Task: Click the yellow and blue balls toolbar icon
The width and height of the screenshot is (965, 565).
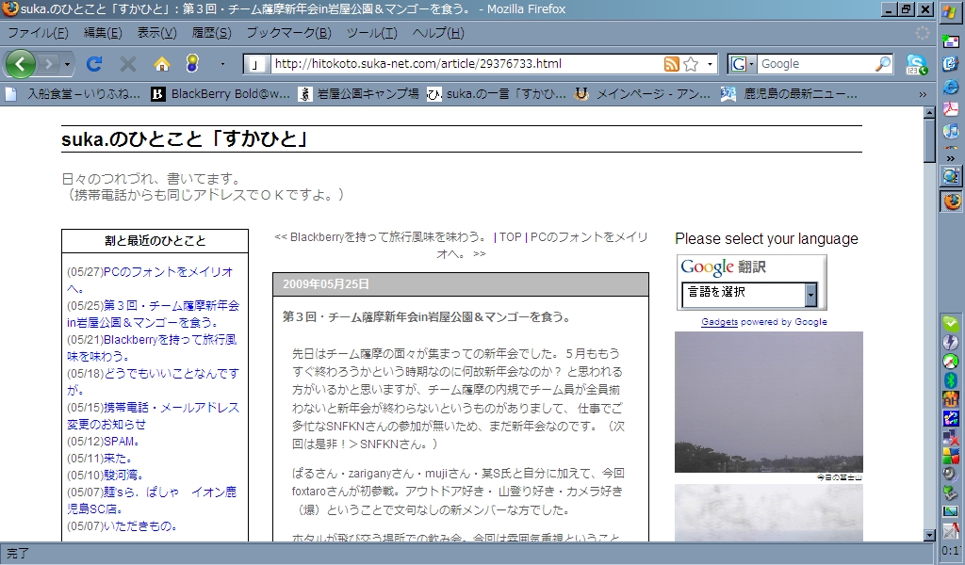Action: pyautogui.click(x=192, y=63)
